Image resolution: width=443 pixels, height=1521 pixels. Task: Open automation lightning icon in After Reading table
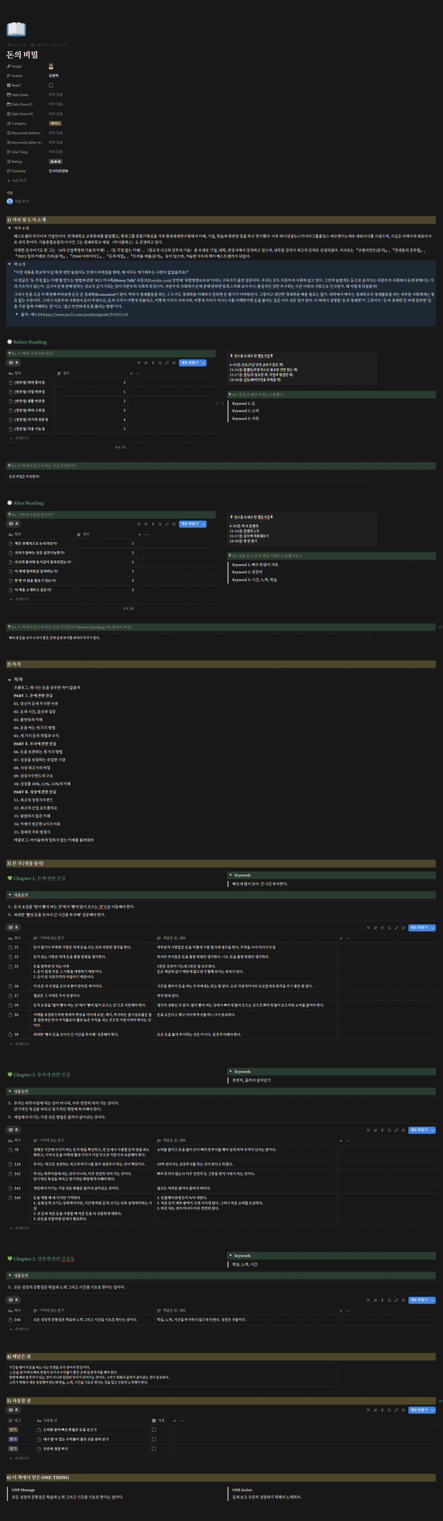(x=153, y=524)
